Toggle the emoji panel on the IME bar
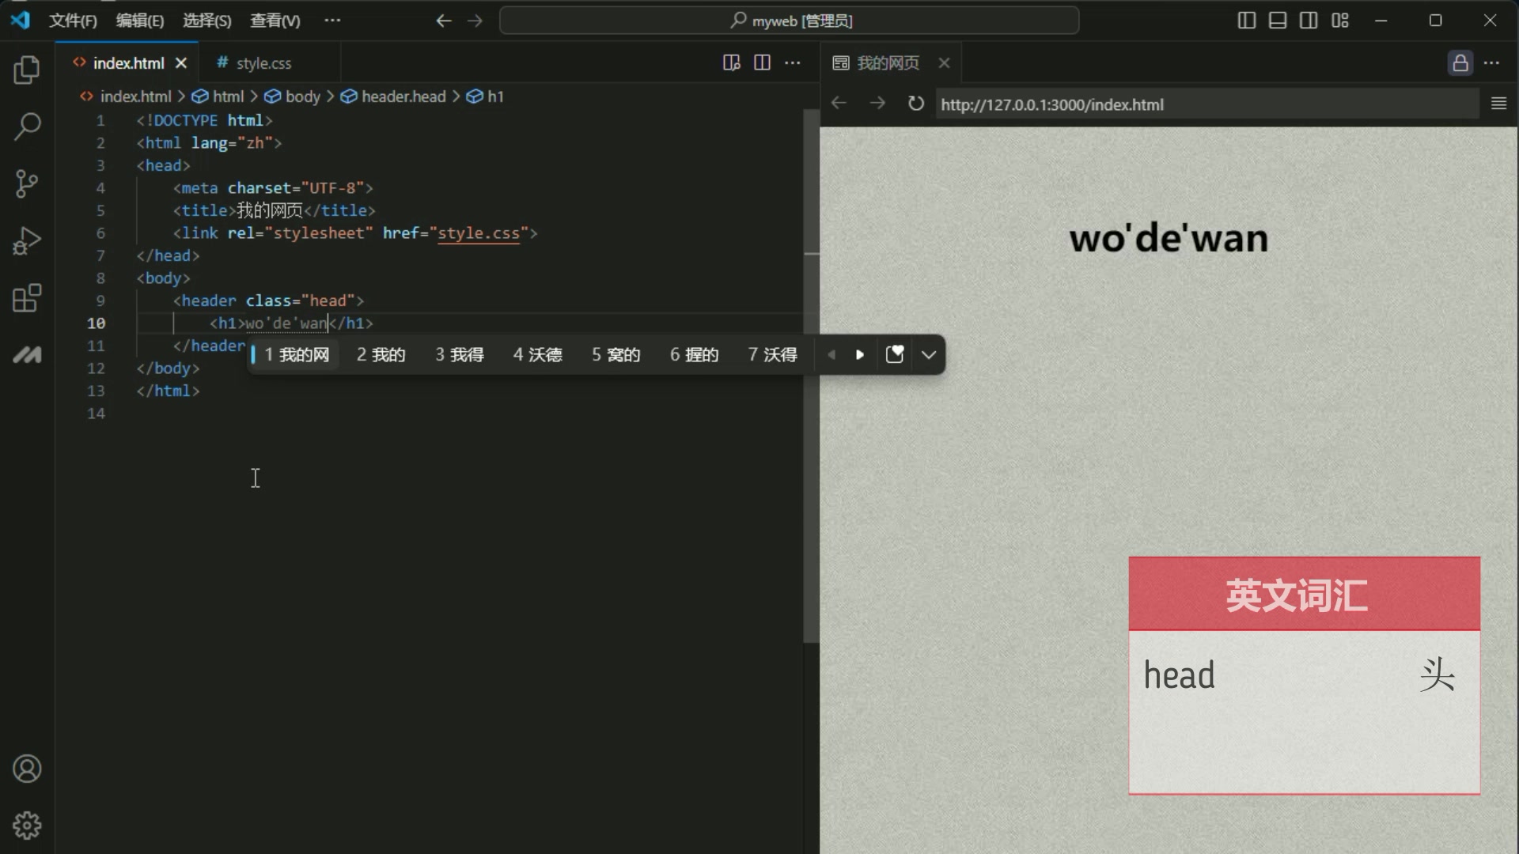 (894, 355)
